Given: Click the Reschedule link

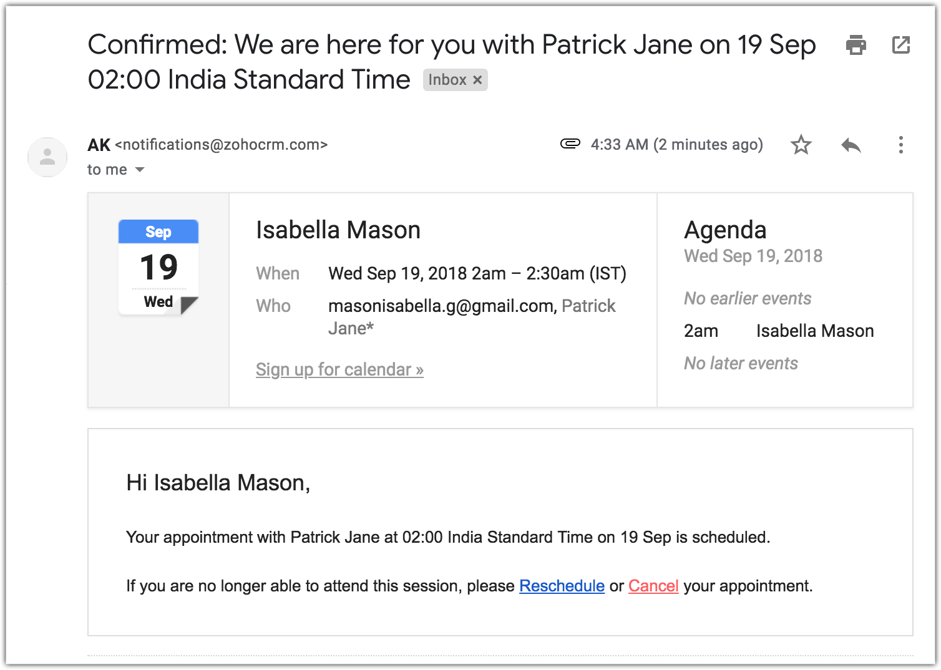Looking at the screenshot, I should (x=562, y=586).
